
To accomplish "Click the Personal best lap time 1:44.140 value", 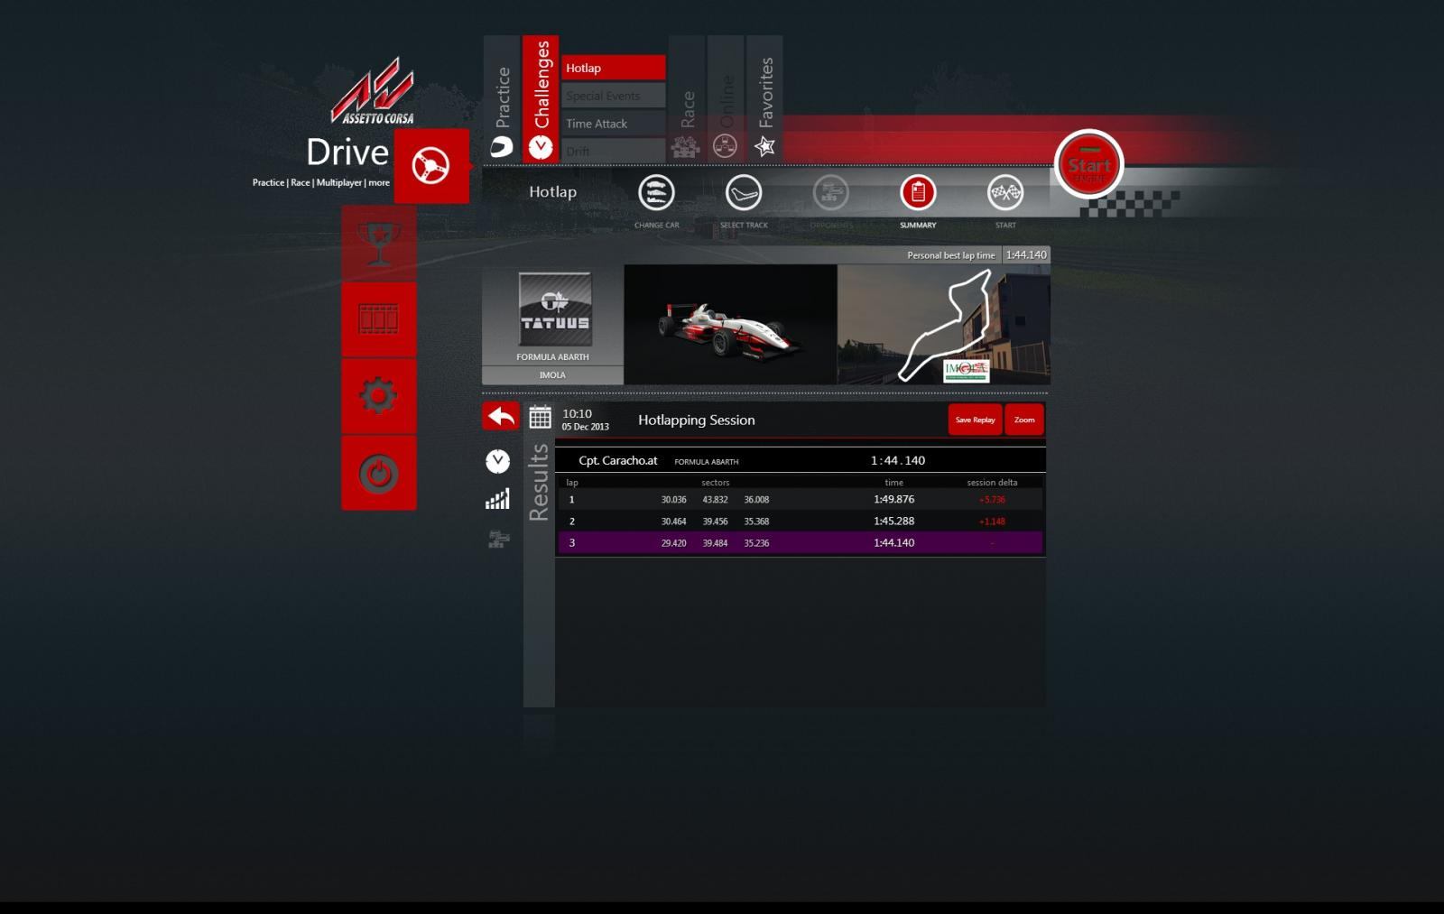I will point(1026,255).
